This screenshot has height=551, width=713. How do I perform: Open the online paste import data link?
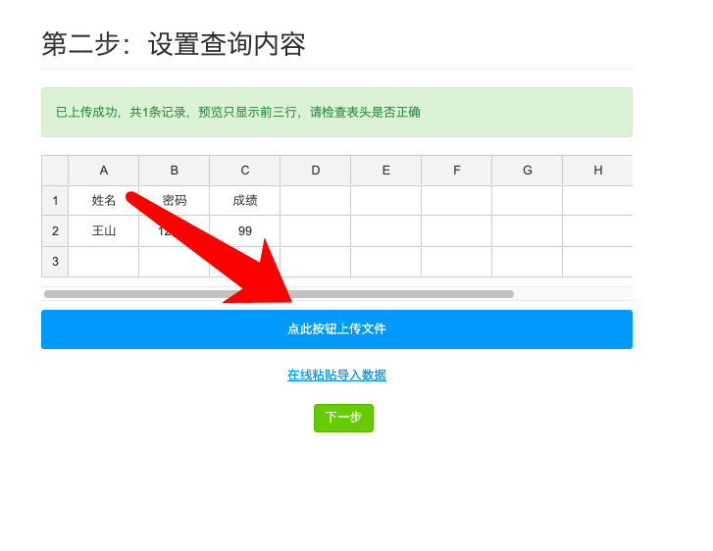tap(336, 376)
